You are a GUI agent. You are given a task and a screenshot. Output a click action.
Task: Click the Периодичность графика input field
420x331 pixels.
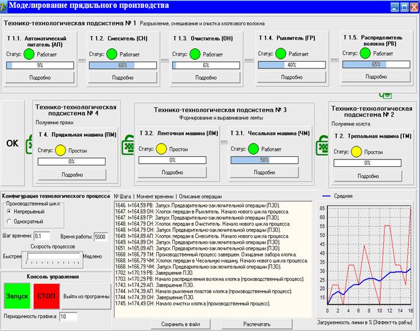point(68,316)
